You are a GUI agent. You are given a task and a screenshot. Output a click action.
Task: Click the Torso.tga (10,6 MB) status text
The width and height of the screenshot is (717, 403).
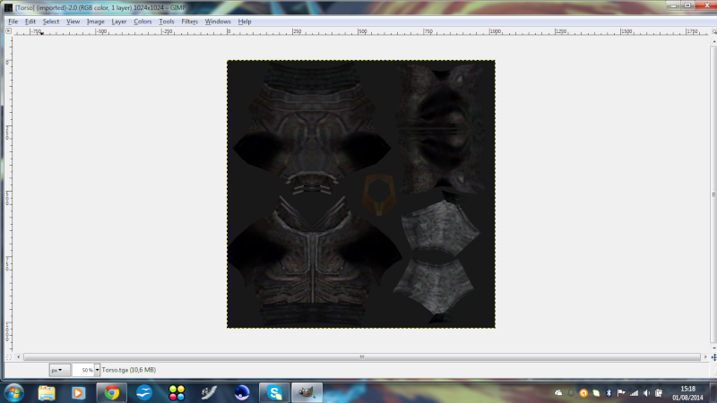128,370
